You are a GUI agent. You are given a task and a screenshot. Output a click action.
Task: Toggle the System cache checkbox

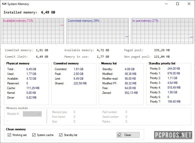34,135
